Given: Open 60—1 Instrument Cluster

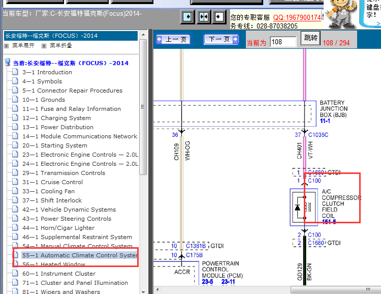Looking at the screenshot, I should (x=59, y=274).
